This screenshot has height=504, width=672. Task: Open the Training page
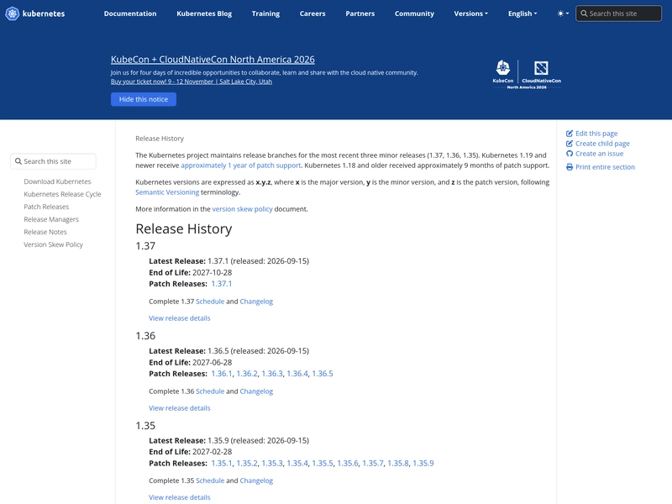tap(265, 13)
